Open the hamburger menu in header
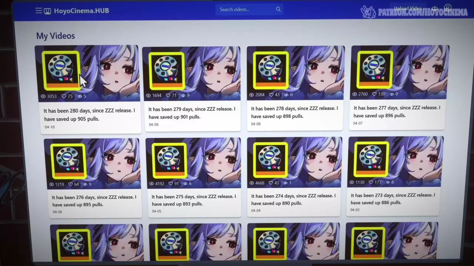 39,11
